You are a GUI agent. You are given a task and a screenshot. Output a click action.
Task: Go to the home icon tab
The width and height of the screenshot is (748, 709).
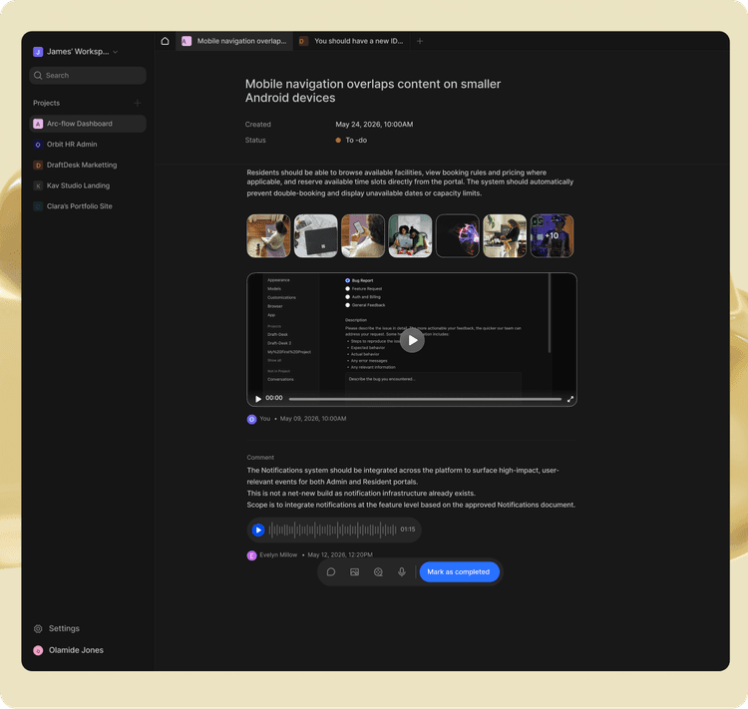click(165, 41)
